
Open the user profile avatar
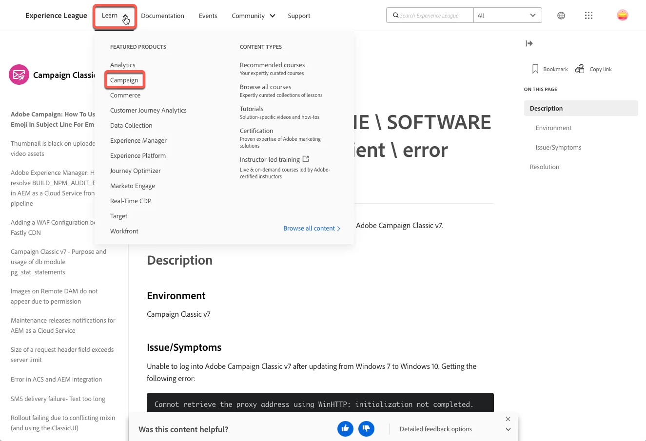point(623,15)
